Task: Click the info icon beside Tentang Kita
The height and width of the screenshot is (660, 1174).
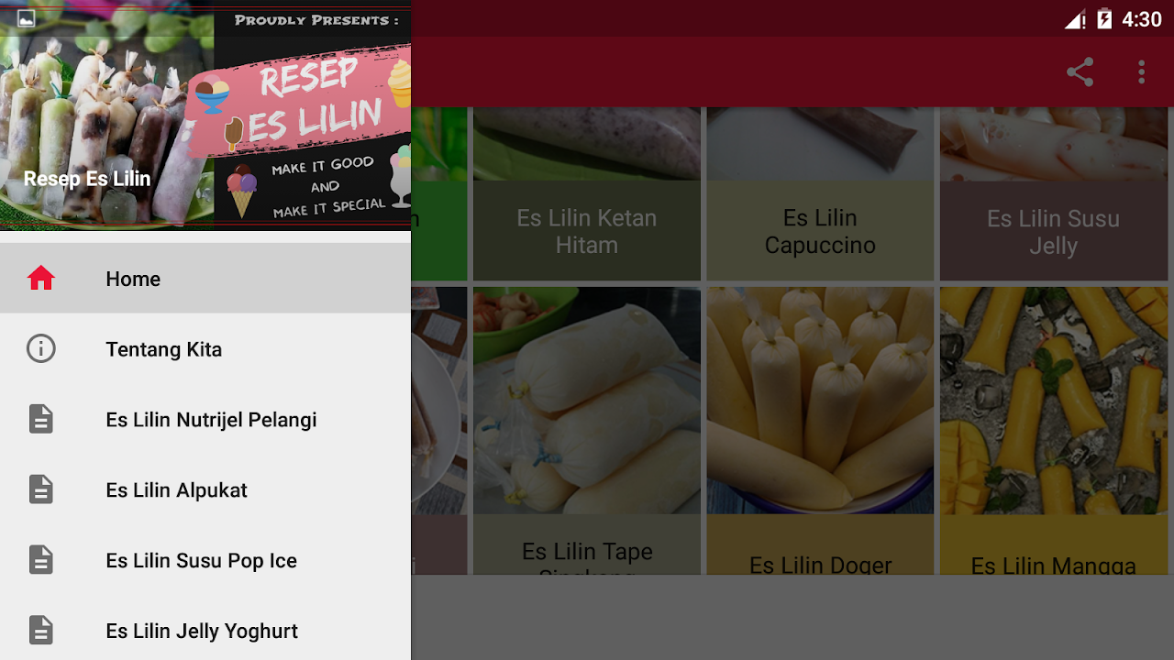Action: click(x=41, y=349)
